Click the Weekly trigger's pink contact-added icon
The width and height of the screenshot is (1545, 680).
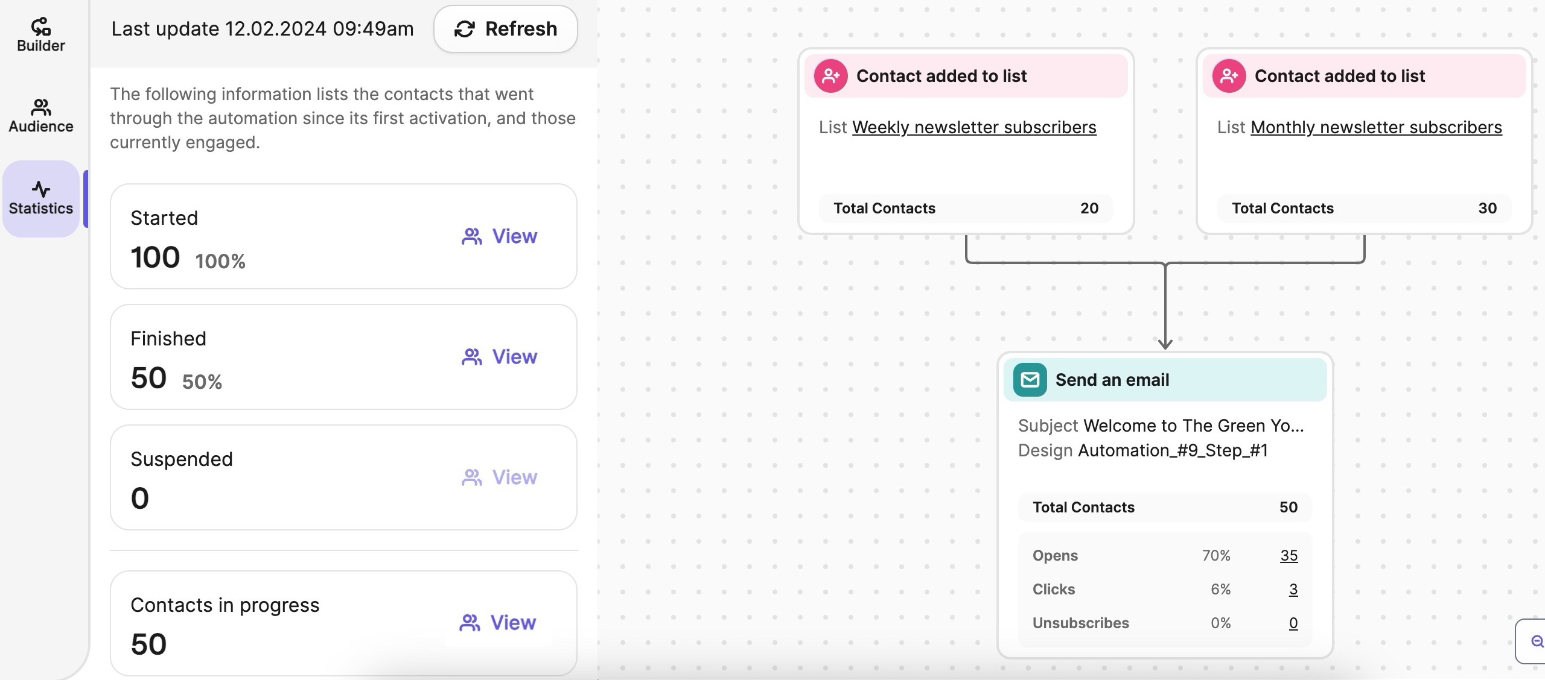pos(830,76)
